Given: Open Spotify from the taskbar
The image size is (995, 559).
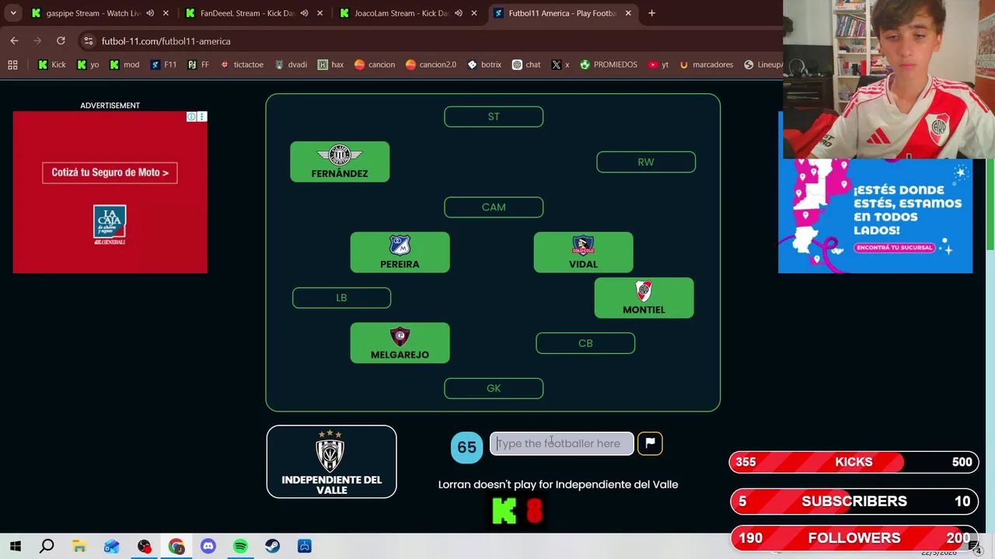Looking at the screenshot, I should tap(240, 547).
